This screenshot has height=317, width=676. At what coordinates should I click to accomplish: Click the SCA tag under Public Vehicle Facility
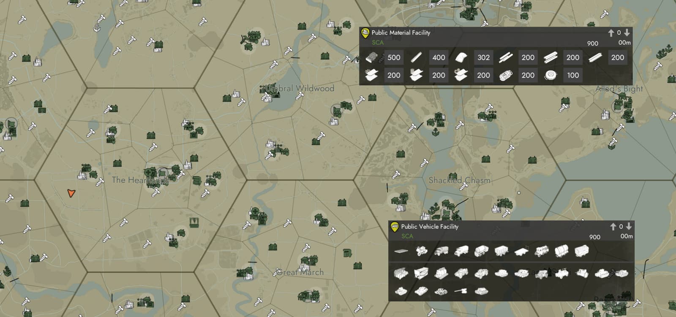pyautogui.click(x=407, y=236)
